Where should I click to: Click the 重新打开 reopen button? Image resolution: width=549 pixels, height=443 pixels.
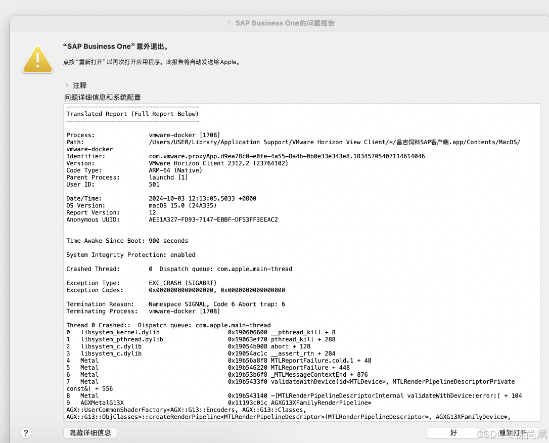pyautogui.click(x=512, y=433)
